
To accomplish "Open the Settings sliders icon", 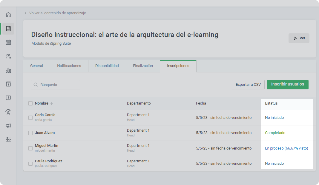I will 8,139.
